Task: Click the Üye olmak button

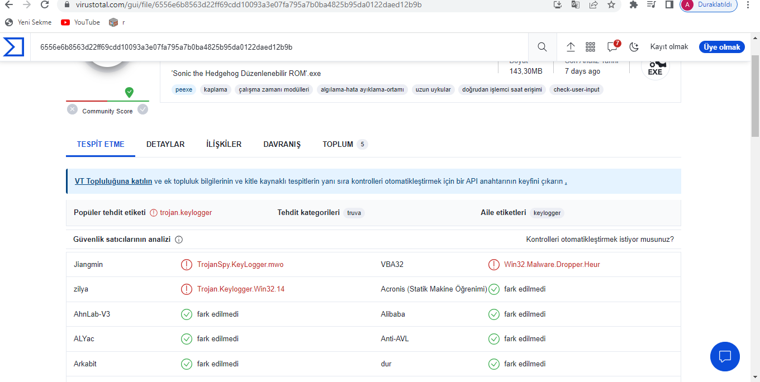Action: click(x=721, y=47)
